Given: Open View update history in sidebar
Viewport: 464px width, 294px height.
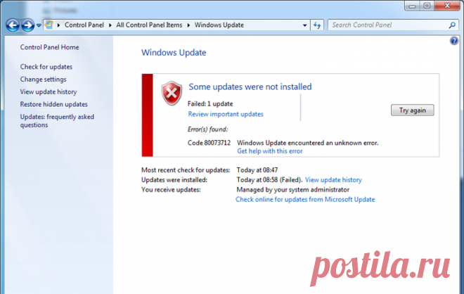Looking at the screenshot, I should pos(49,91).
